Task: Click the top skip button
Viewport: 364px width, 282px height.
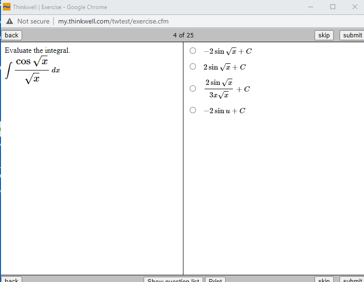Action: [324, 35]
